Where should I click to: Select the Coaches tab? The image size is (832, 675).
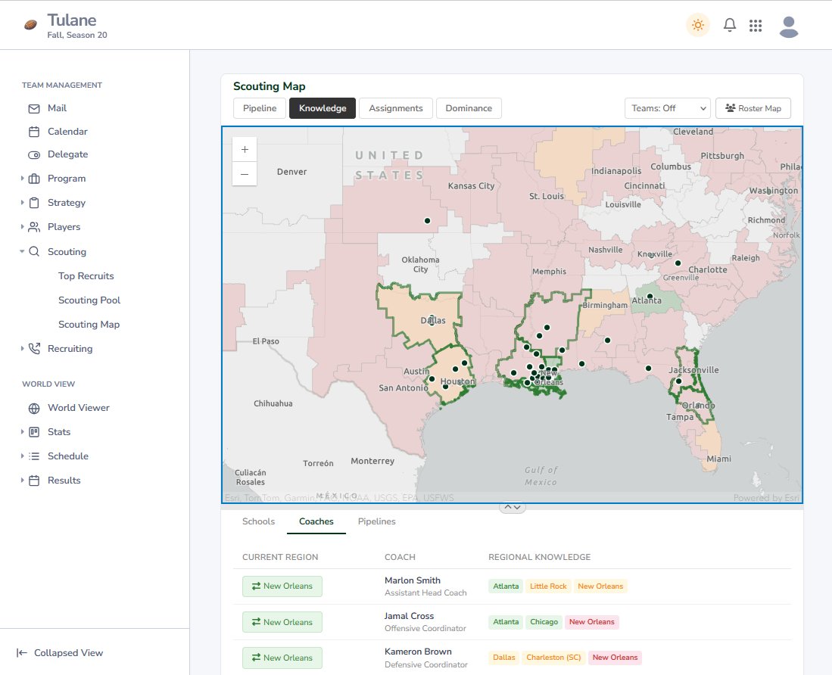[316, 521]
